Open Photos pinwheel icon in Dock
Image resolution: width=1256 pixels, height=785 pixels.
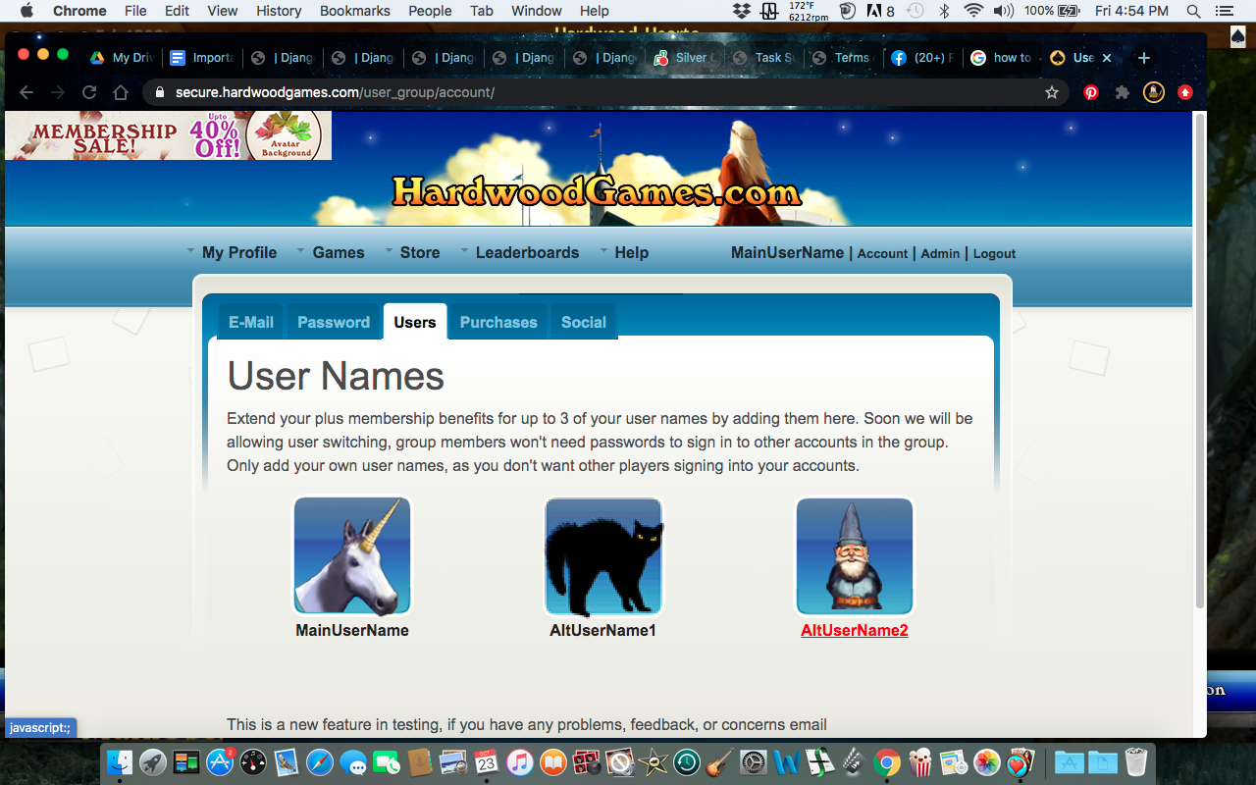pos(987,762)
